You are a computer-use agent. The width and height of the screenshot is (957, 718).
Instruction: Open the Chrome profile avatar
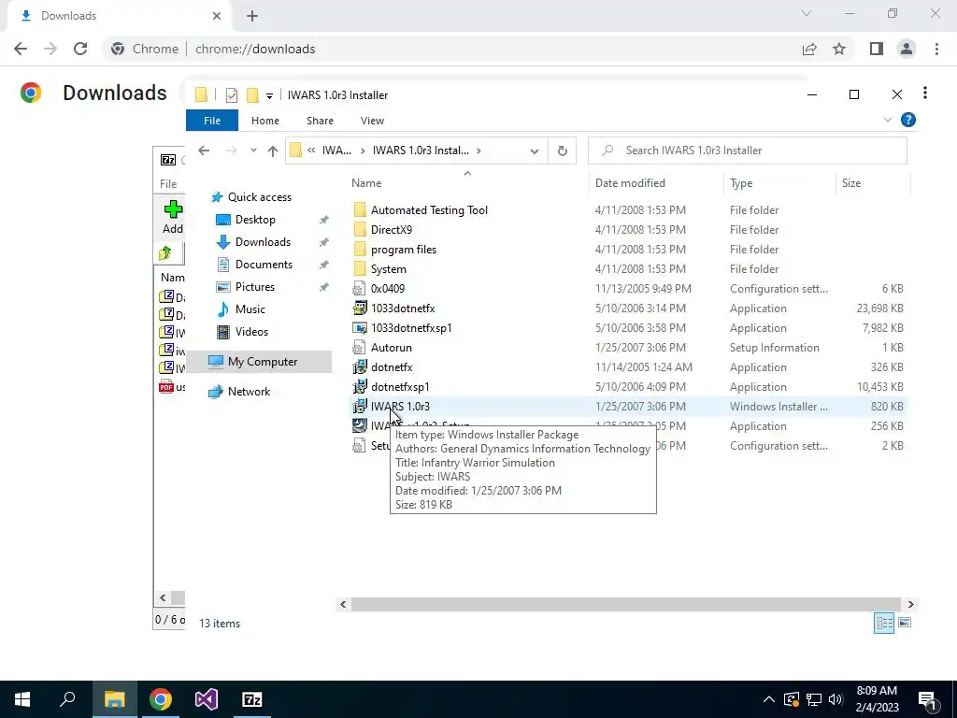tap(907, 49)
